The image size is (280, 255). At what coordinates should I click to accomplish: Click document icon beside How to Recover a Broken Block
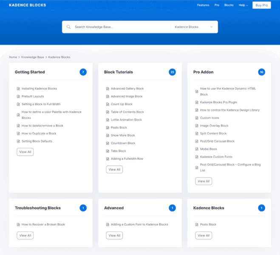pyautogui.click(x=18, y=225)
